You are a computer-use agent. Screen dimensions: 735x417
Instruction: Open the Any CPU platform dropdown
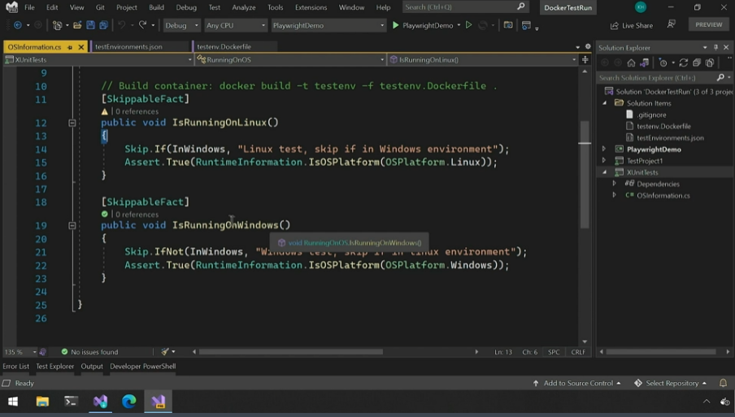coord(235,25)
